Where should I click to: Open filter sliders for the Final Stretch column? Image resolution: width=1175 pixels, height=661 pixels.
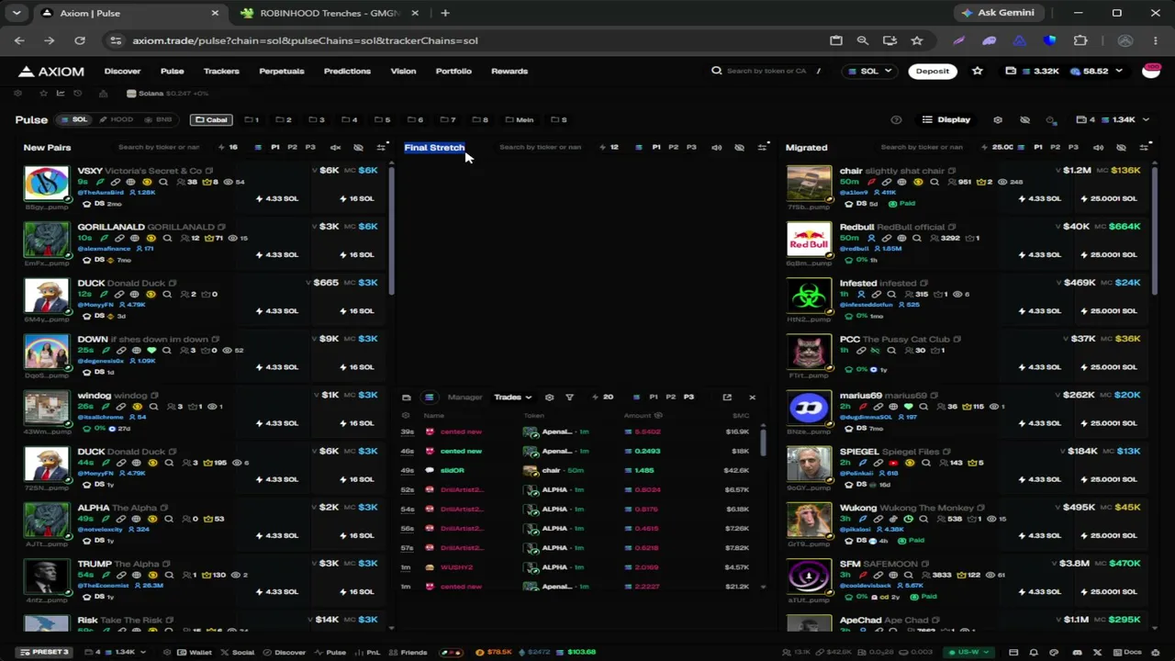(x=763, y=147)
